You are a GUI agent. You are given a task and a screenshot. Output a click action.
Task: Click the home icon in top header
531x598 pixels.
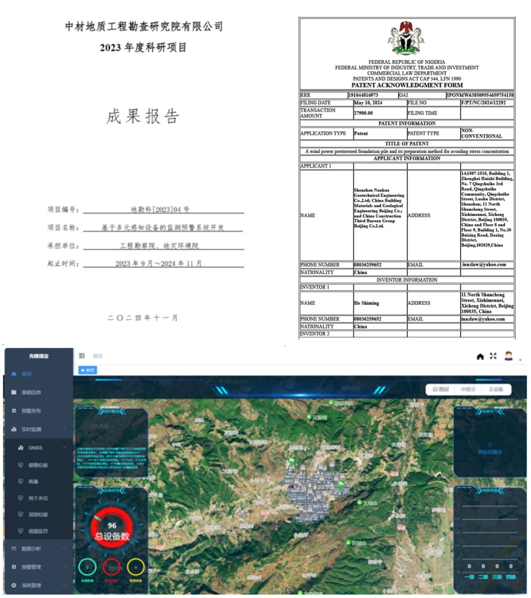[480, 357]
